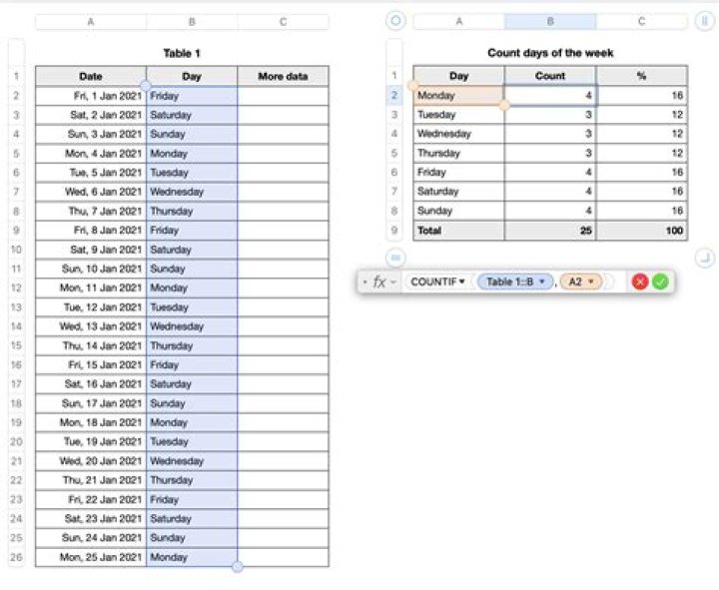This screenshot has height=590, width=719.
Task: Cancel the formula with the red X
Action: [x=640, y=283]
